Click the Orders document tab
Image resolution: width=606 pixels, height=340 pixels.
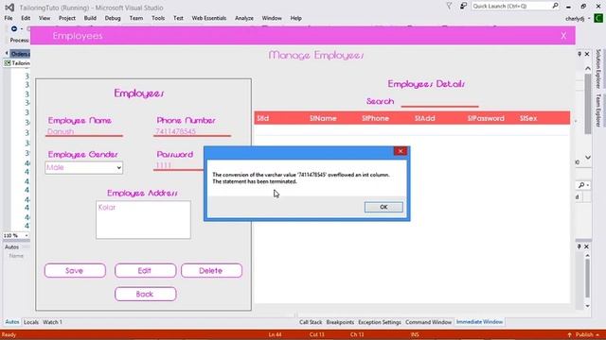(x=20, y=54)
